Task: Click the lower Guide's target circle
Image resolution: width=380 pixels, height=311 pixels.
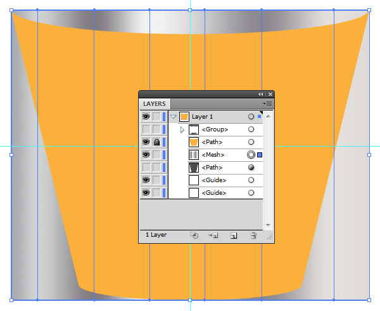Action: 251,192
